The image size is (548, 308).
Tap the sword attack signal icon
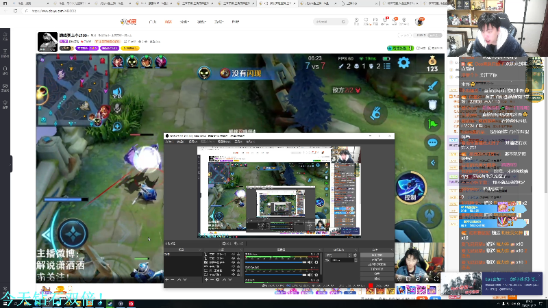pos(432,86)
